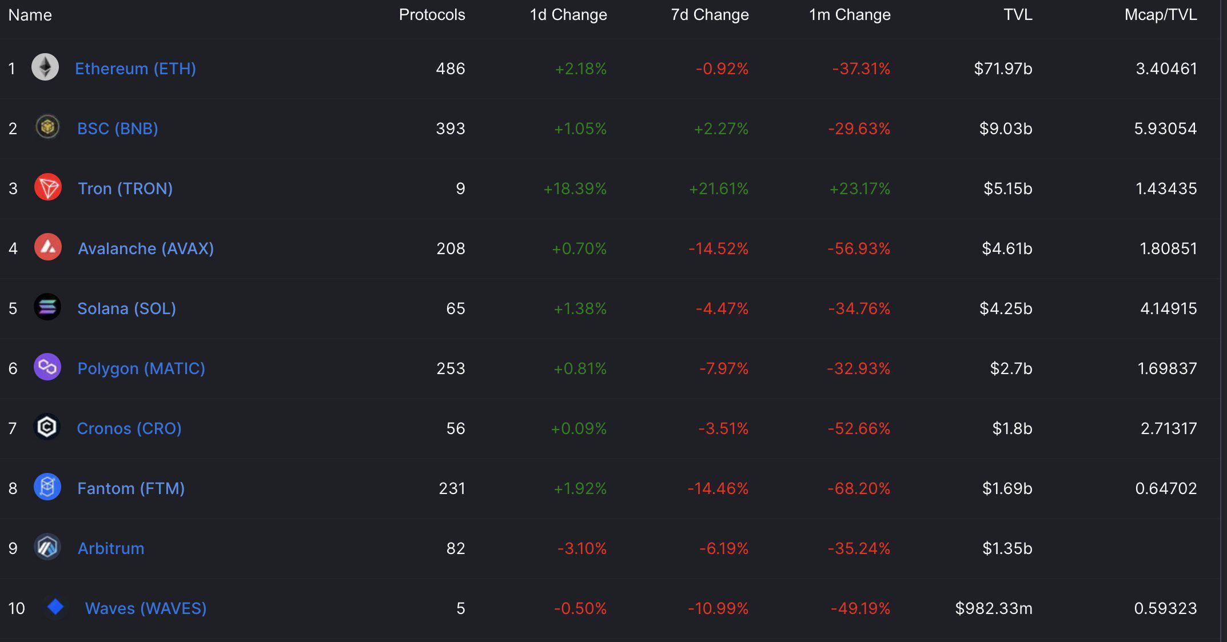Open the Avalanche (AVAX) chain link
This screenshot has width=1227, height=642.
coord(146,248)
